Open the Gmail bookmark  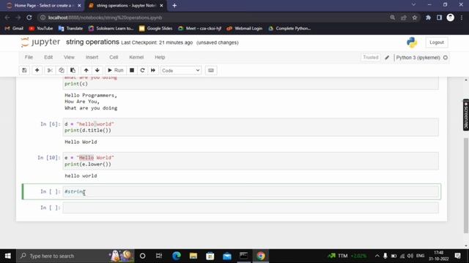click(x=14, y=28)
